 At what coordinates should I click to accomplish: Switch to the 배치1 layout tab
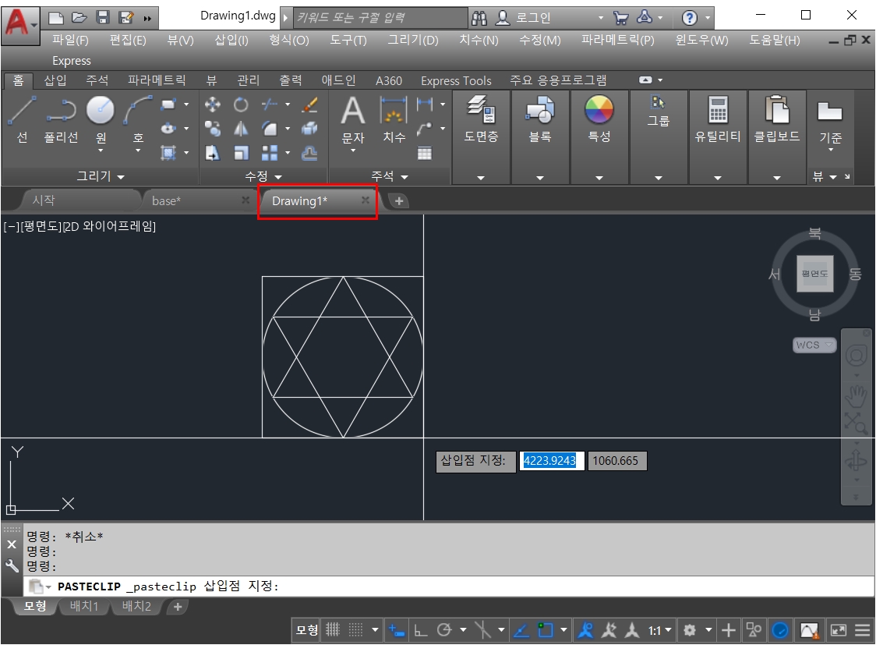(x=84, y=606)
